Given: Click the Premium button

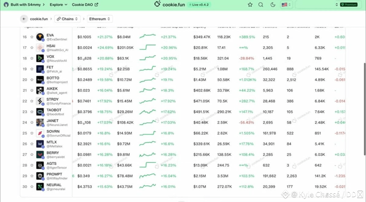Looking at the screenshot, I should 349,5.
